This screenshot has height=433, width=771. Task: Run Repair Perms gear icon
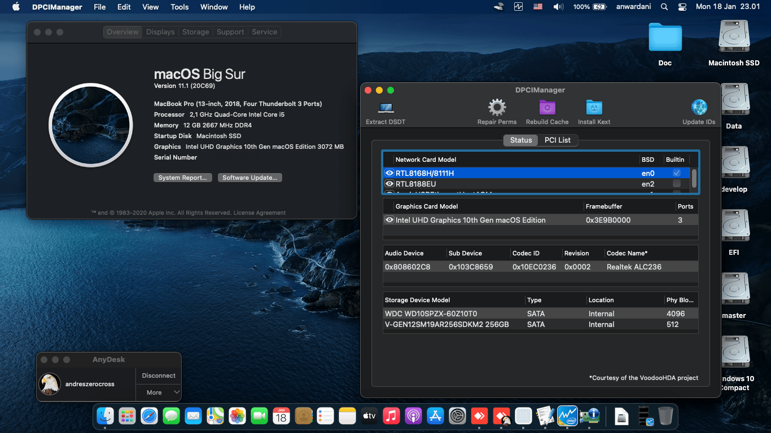497,107
